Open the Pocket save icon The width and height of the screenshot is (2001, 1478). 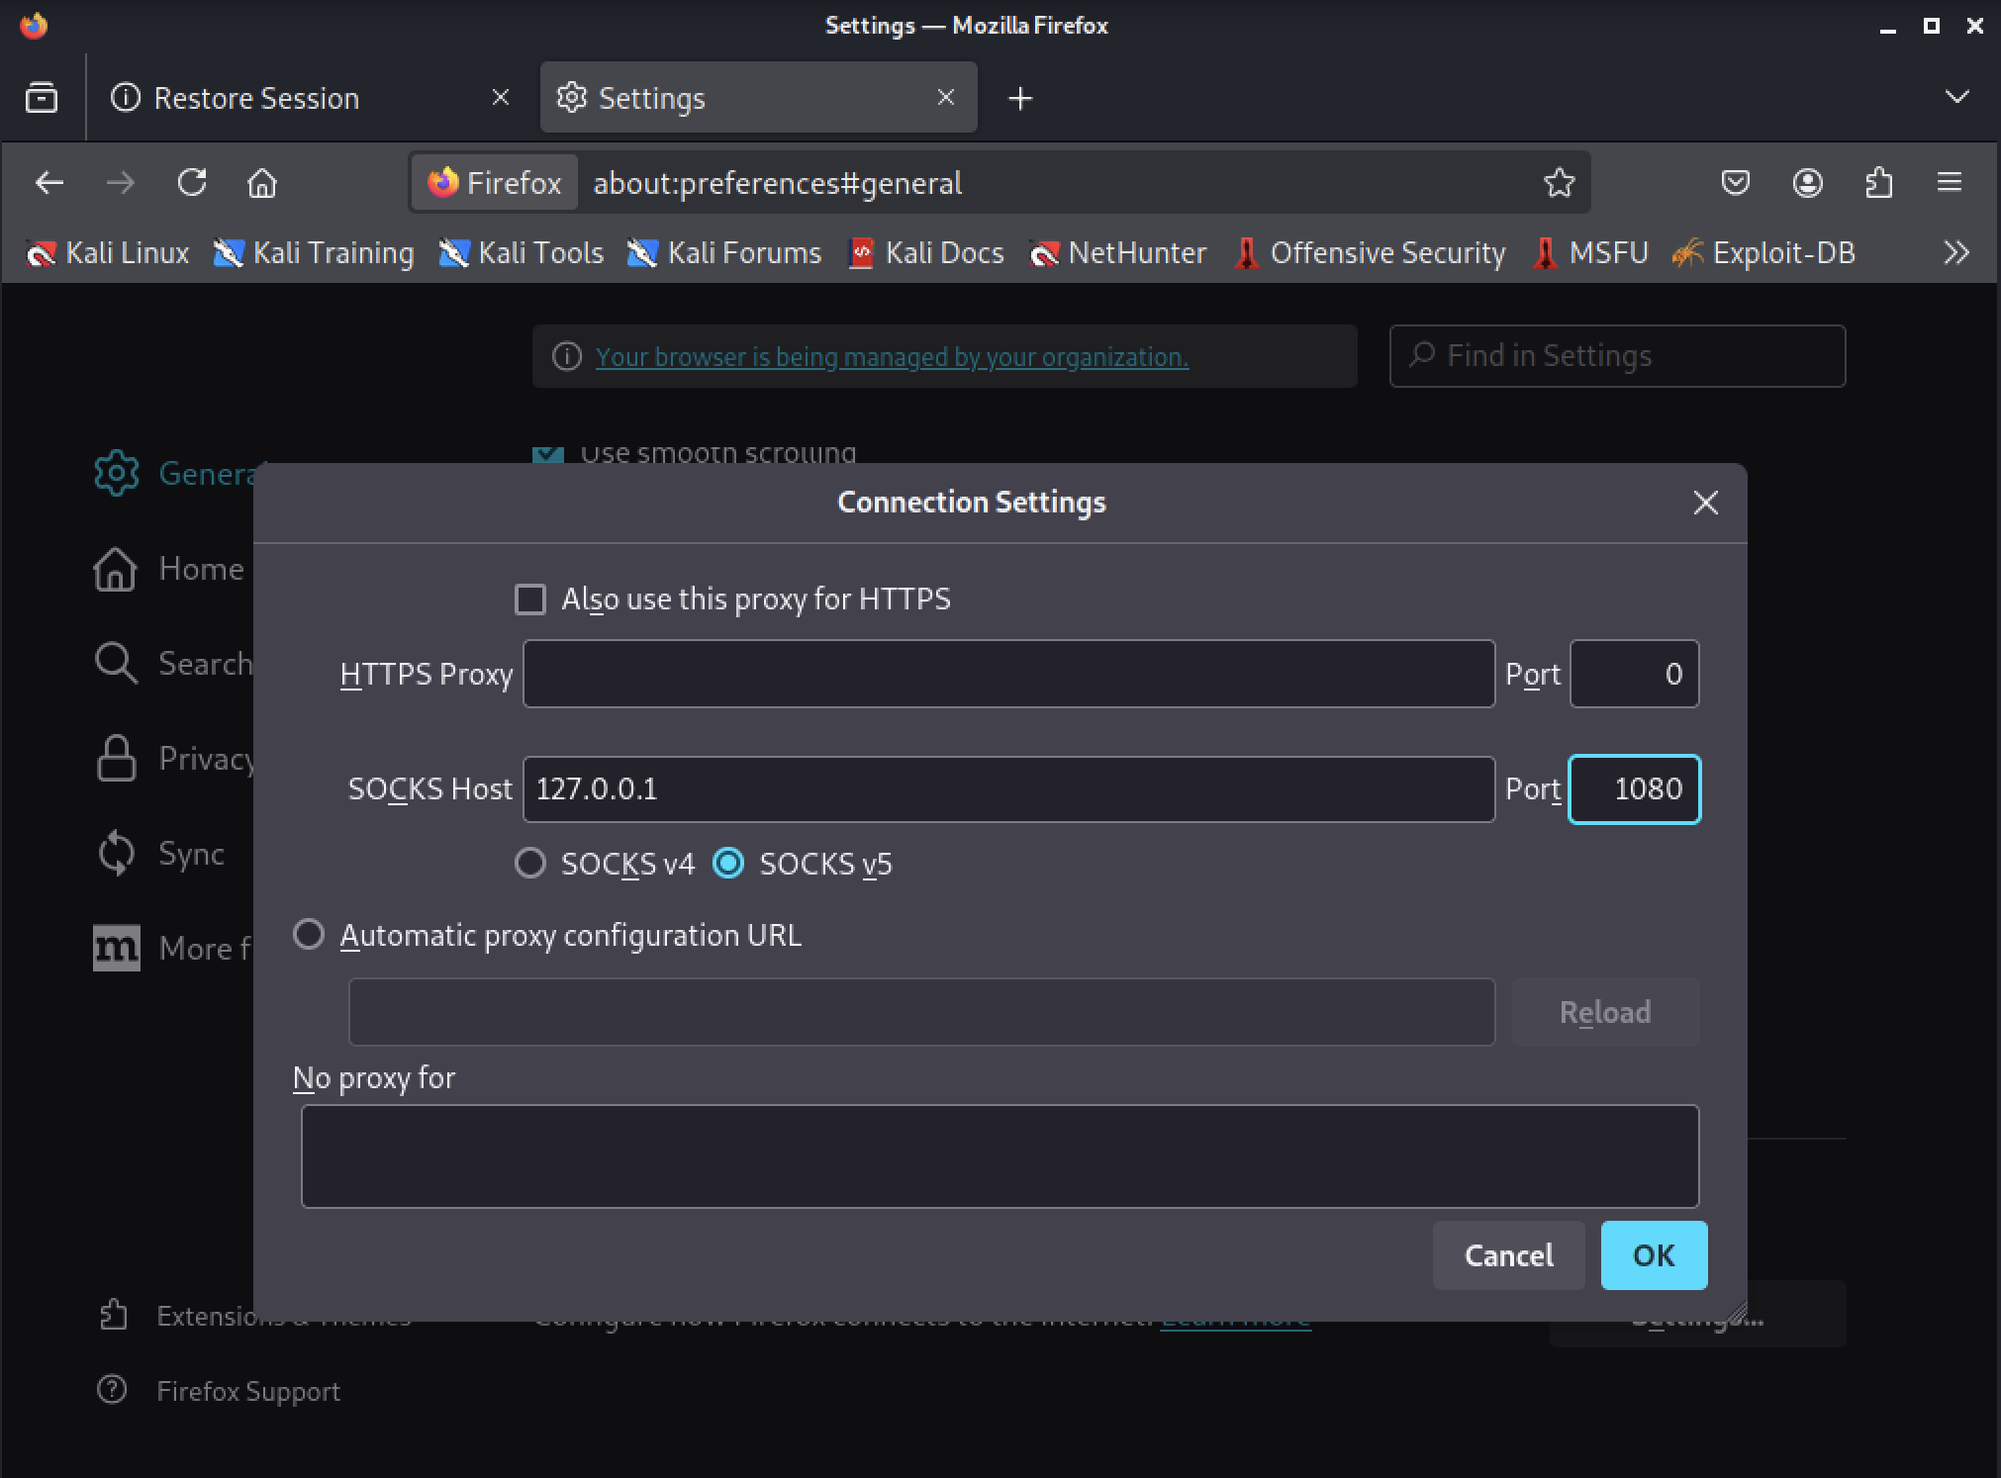click(x=1735, y=183)
